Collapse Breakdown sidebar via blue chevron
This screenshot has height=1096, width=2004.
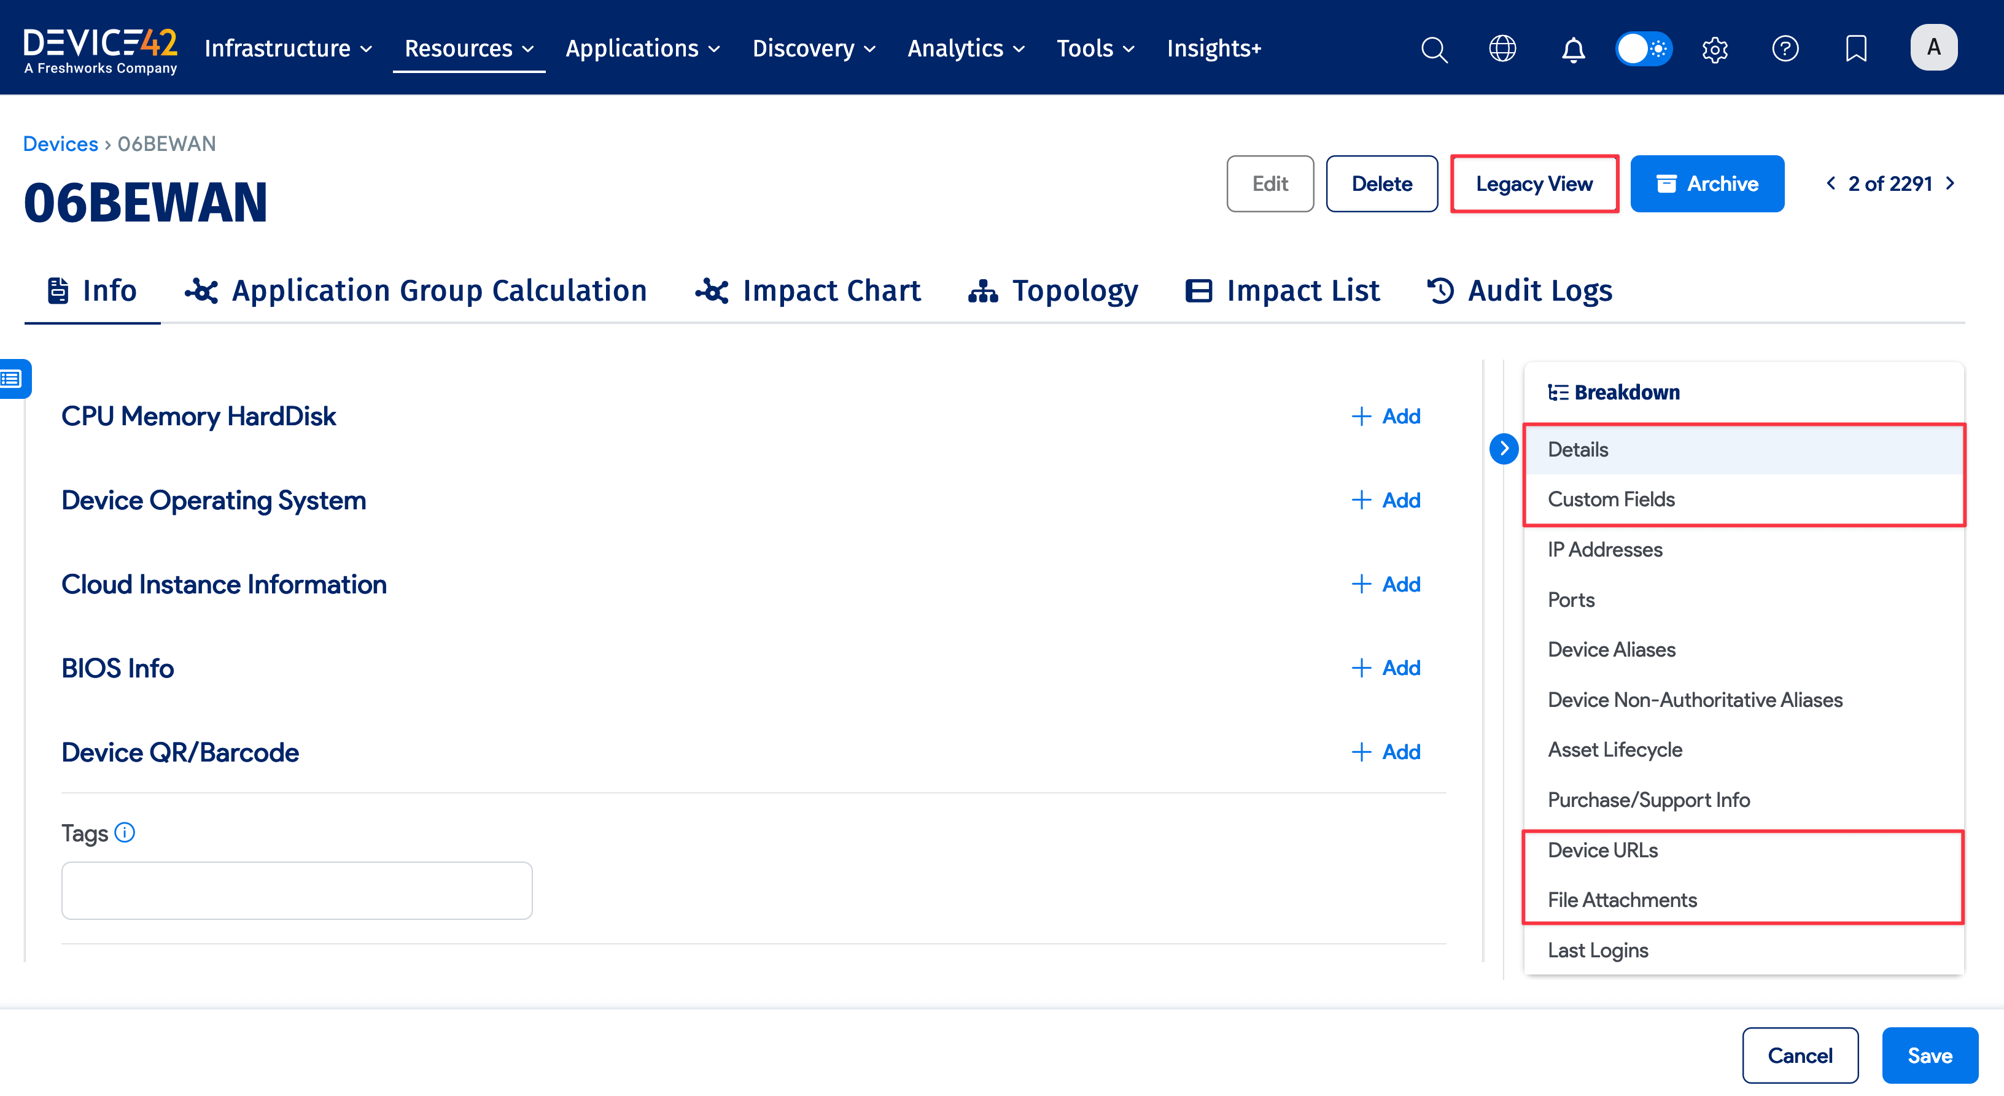(x=1505, y=449)
